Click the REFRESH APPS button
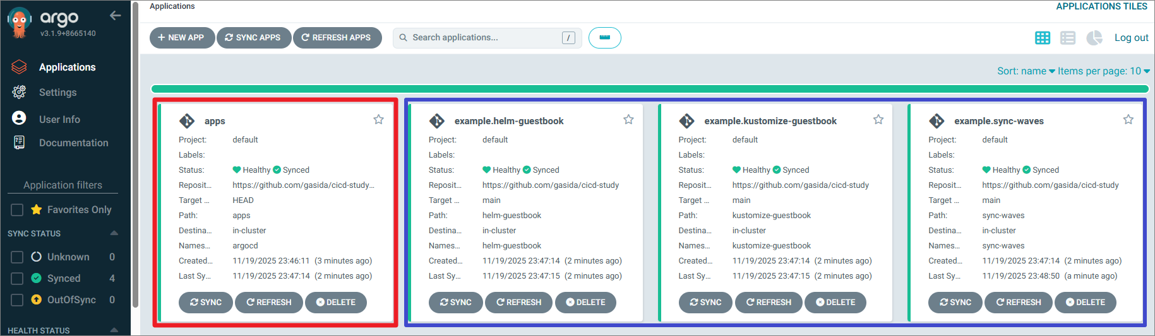The width and height of the screenshot is (1155, 336). 337,38
